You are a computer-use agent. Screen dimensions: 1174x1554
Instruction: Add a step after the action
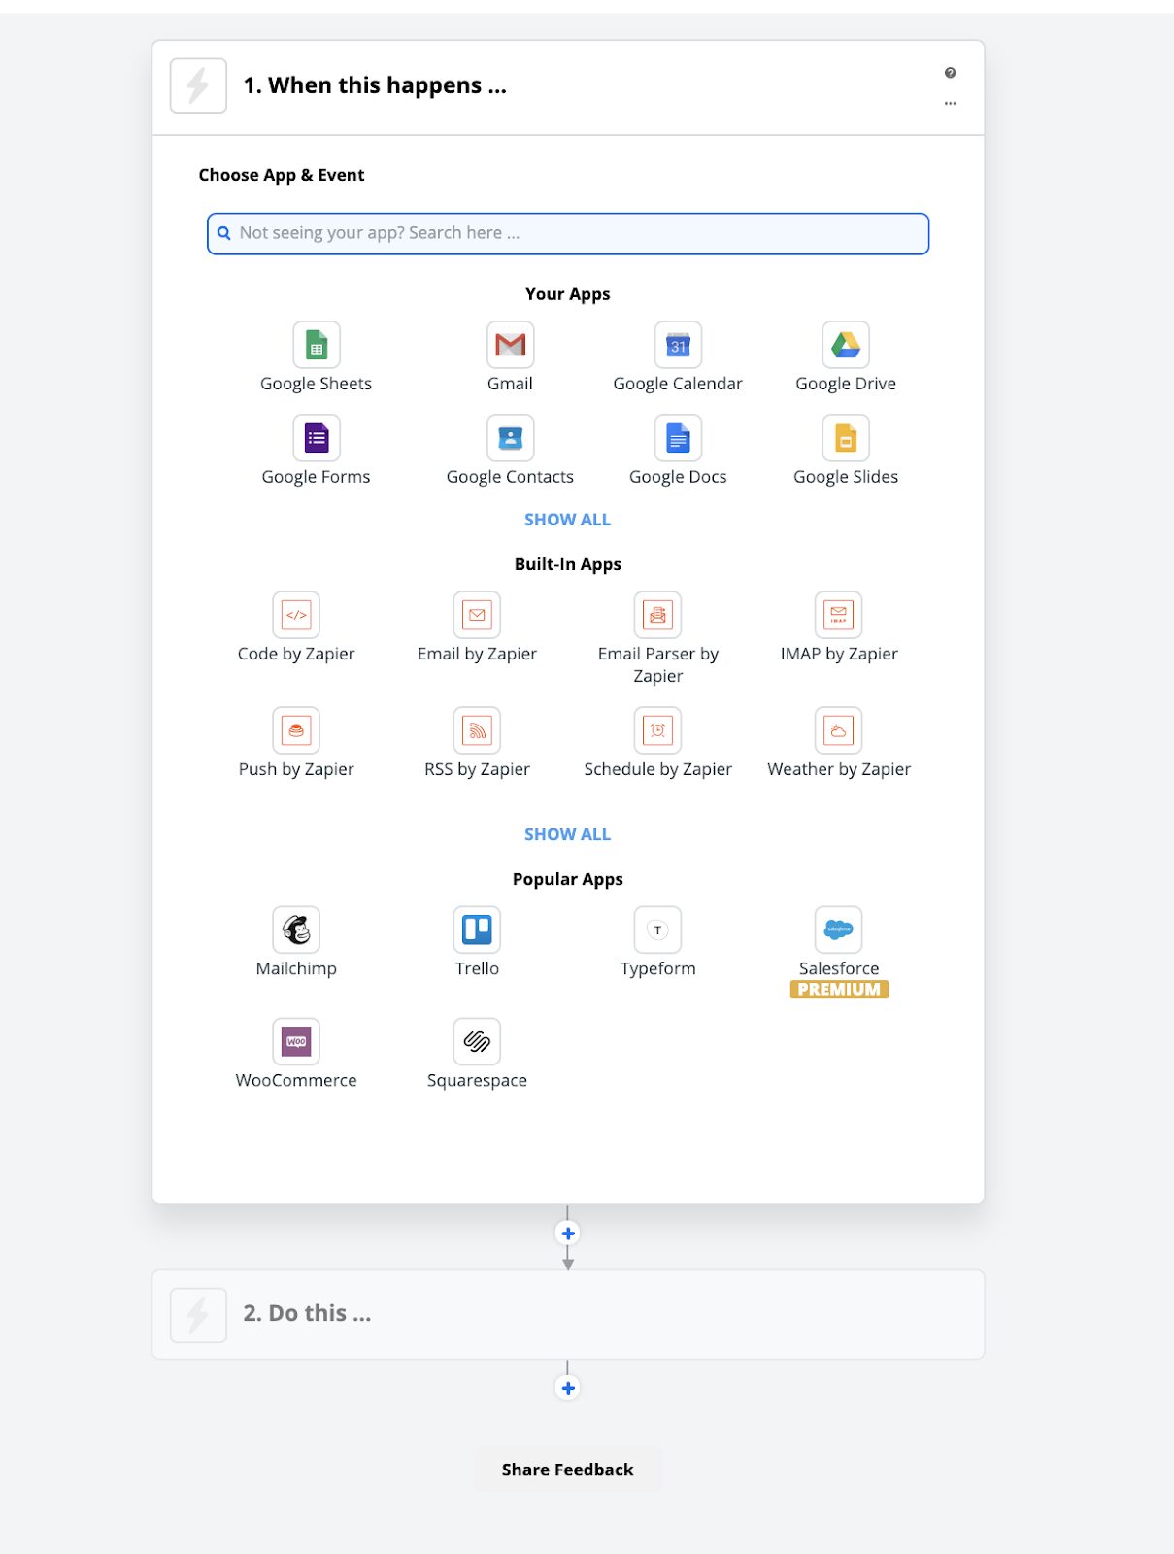click(568, 1388)
